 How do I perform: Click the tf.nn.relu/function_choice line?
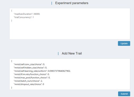click(32, 74)
